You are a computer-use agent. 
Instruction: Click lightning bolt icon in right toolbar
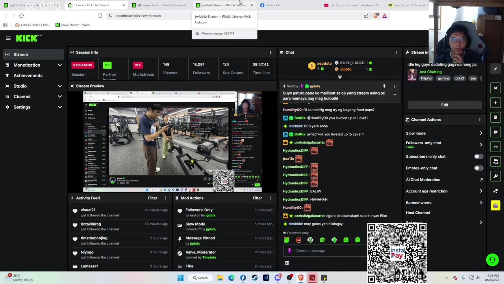(496, 103)
